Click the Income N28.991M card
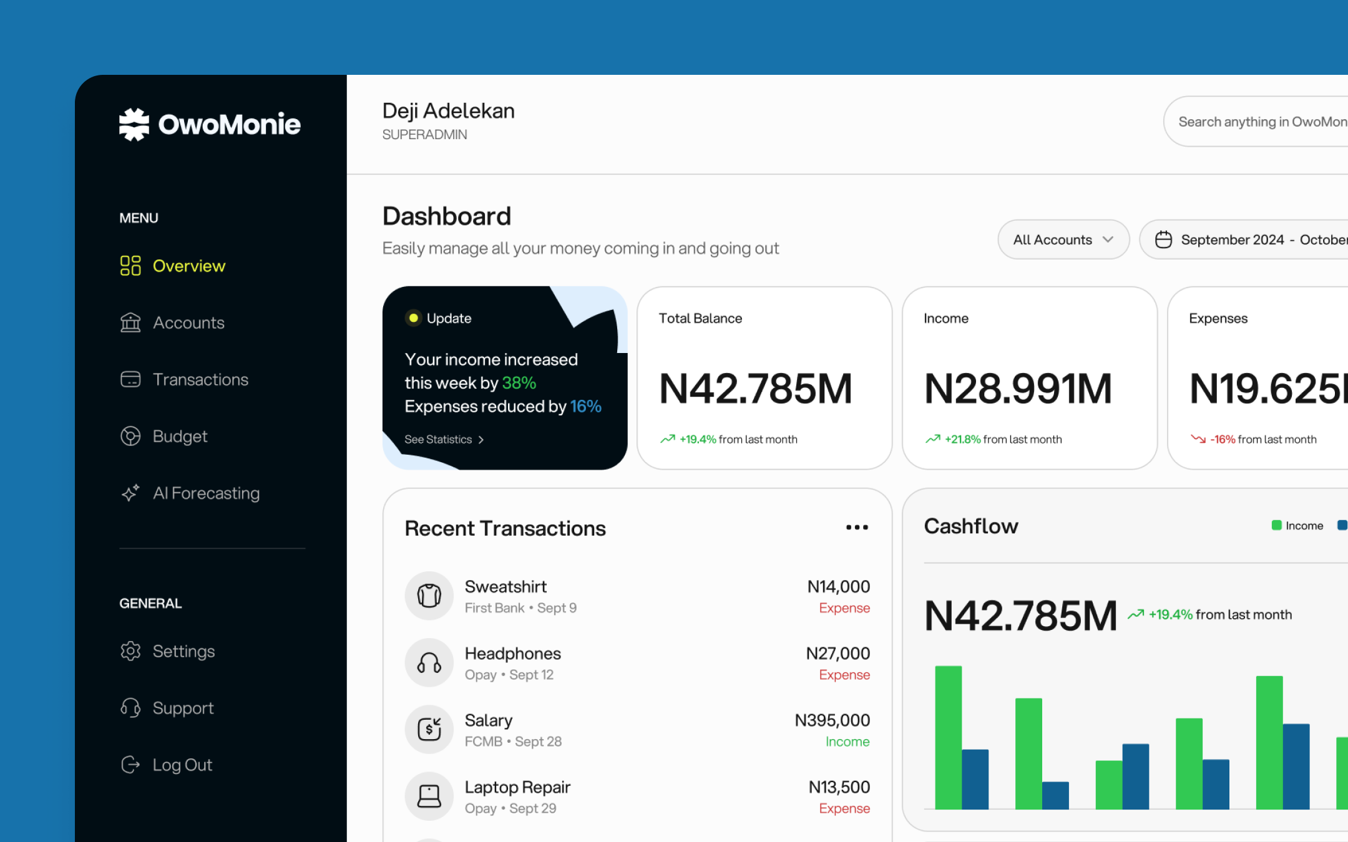This screenshot has height=842, width=1348. pos(1030,378)
